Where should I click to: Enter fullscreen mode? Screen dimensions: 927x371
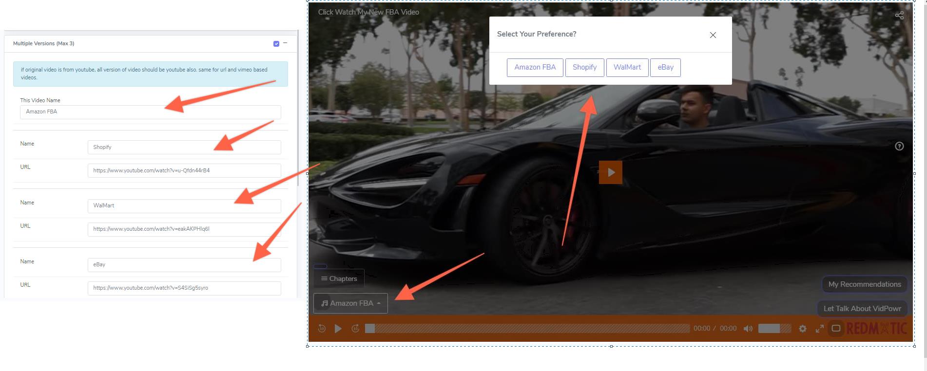(x=820, y=329)
